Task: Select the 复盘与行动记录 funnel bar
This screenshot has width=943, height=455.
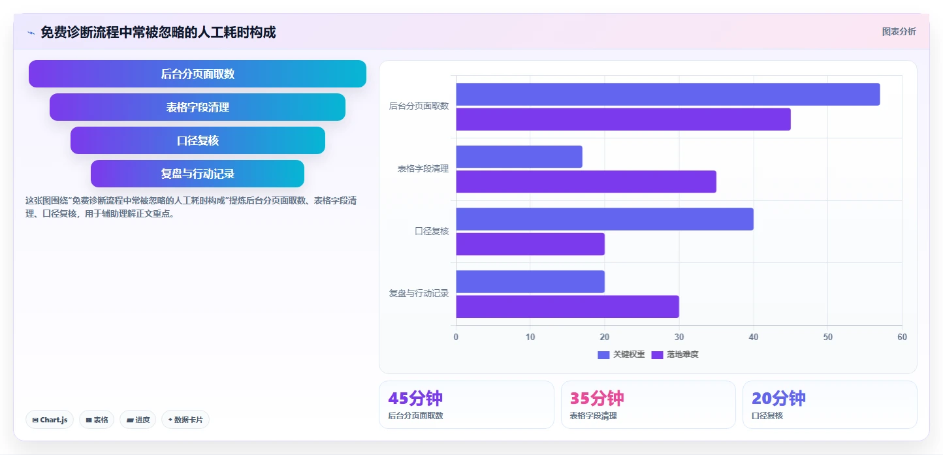Action: pyautogui.click(x=197, y=174)
